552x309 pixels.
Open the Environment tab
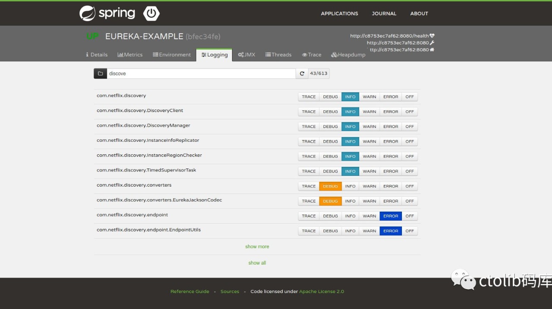click(x=172, y=55)
